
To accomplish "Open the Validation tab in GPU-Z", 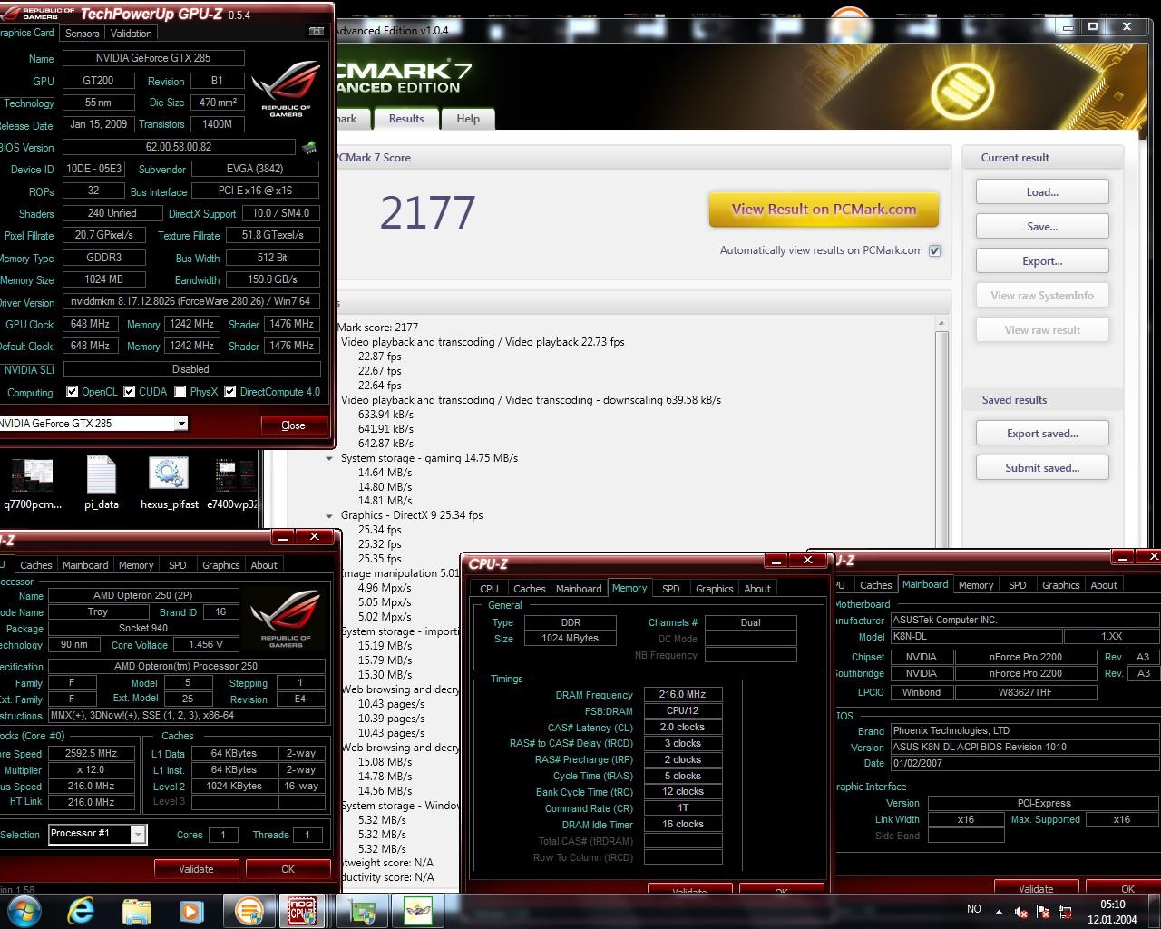I will pos(132,34).
